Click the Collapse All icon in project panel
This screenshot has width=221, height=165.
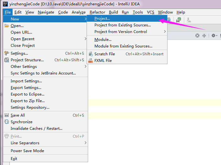[204, 36]
